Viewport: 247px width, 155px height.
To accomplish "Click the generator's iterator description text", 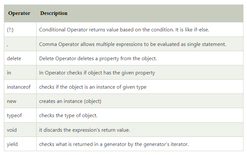I will [x=114, y=144].
